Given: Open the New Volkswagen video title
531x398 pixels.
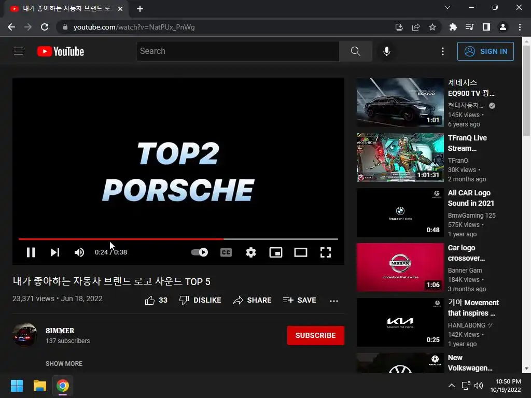Looking at the screenshot, I should click(470, 363).
